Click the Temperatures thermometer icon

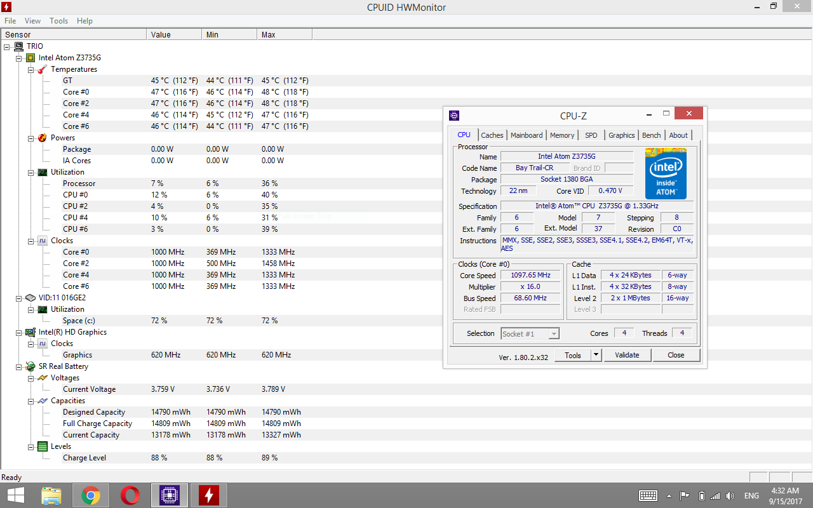tap(43, 69)
